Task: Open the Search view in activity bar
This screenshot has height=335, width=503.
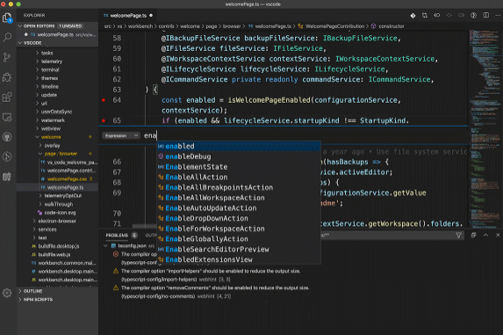Action: pos(7,37)
